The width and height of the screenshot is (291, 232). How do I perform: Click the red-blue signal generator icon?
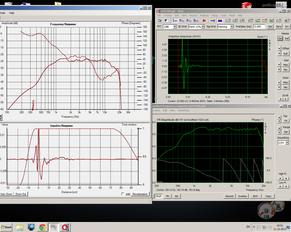click(220, 21)
